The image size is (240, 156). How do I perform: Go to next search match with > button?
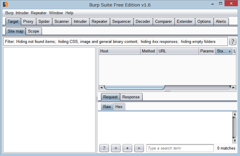[x=139, y=148]
